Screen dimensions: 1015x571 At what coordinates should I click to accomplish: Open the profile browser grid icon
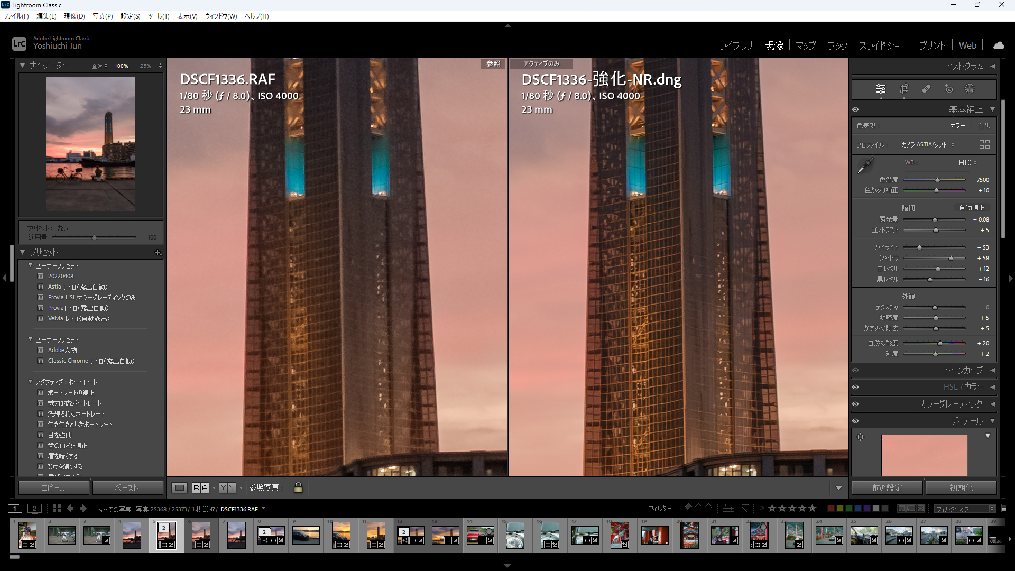(x=984, y=144)
